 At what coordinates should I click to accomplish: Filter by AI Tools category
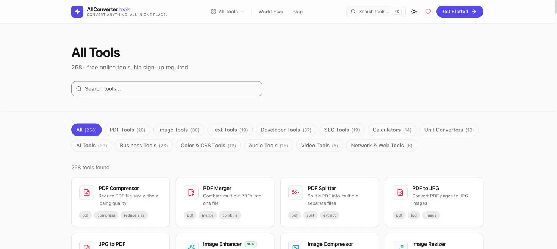pyautogui.click(x=91, y=146)
